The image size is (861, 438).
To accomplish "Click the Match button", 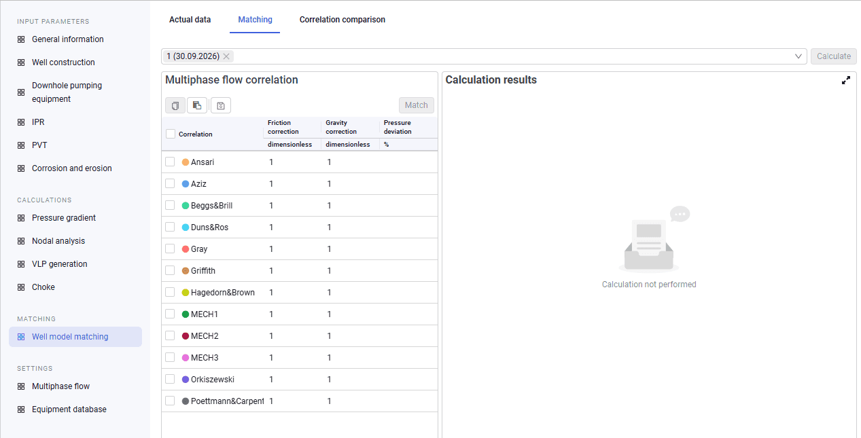I will (417, 105).
